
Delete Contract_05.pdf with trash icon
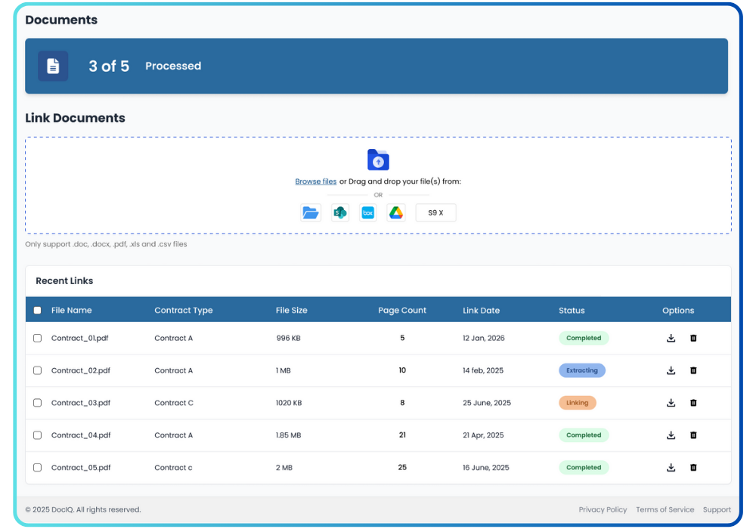pyautogui.click(x=693, y=467)
